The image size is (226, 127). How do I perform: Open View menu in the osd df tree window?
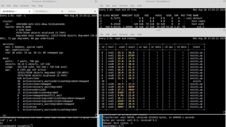pyautogui.click(x=114, y=6)
